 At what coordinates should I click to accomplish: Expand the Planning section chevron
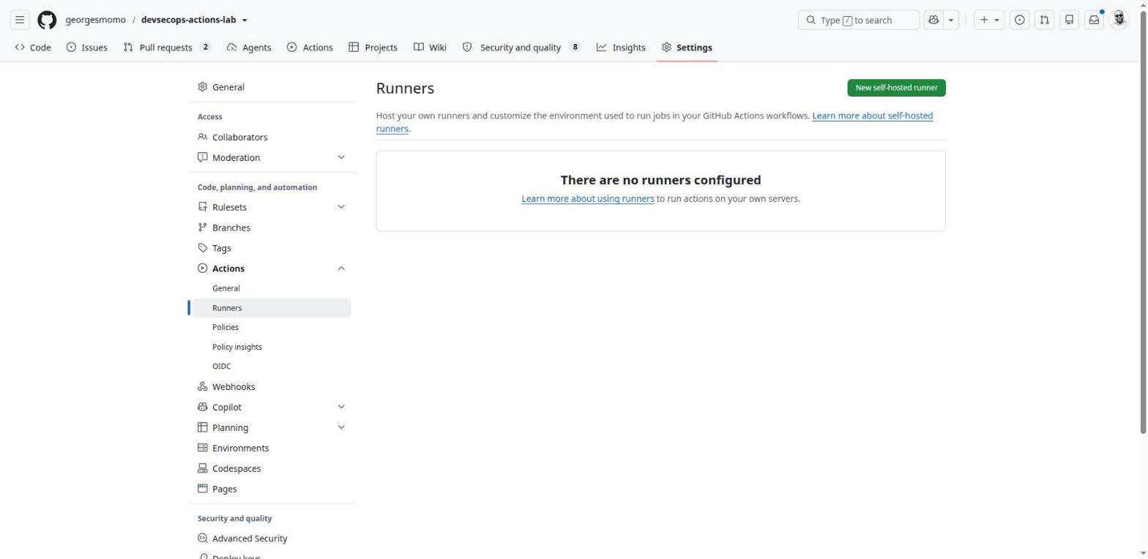click(x=341, y=427)
